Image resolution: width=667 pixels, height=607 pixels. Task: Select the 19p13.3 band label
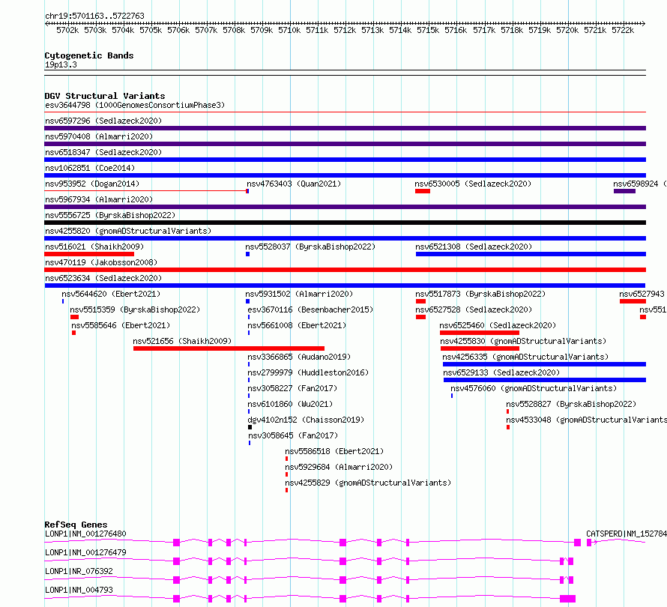point(61,64)
